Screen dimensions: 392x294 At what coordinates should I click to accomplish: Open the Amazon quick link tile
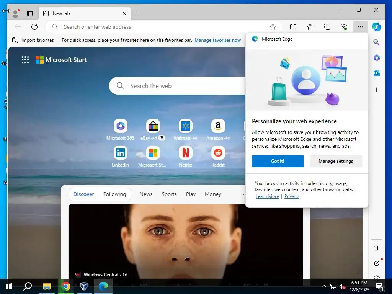[x=218, y=130]
